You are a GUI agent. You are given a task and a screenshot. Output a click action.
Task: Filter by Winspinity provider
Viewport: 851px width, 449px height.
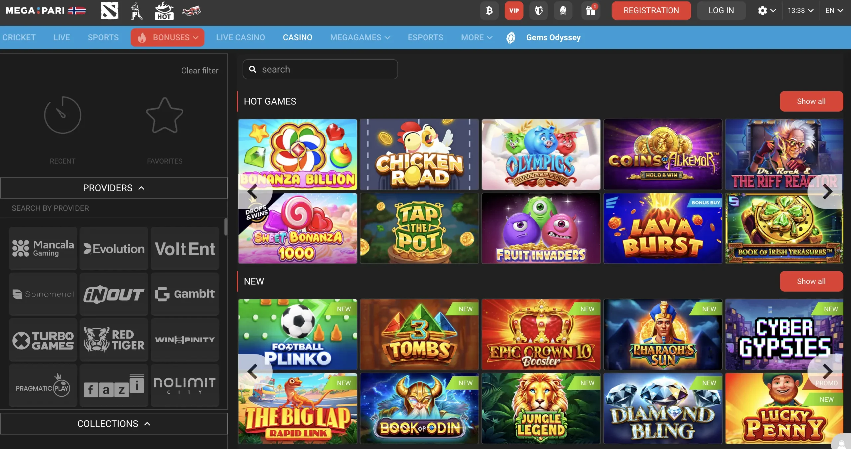(185, 340)
